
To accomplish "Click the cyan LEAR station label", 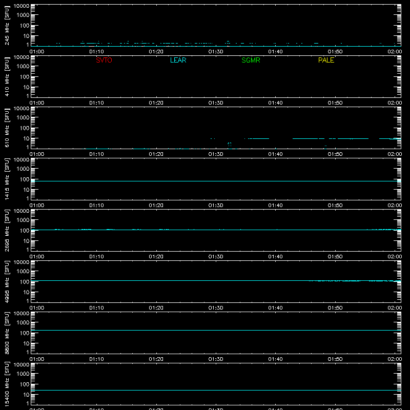I will [x=178, y=60].
